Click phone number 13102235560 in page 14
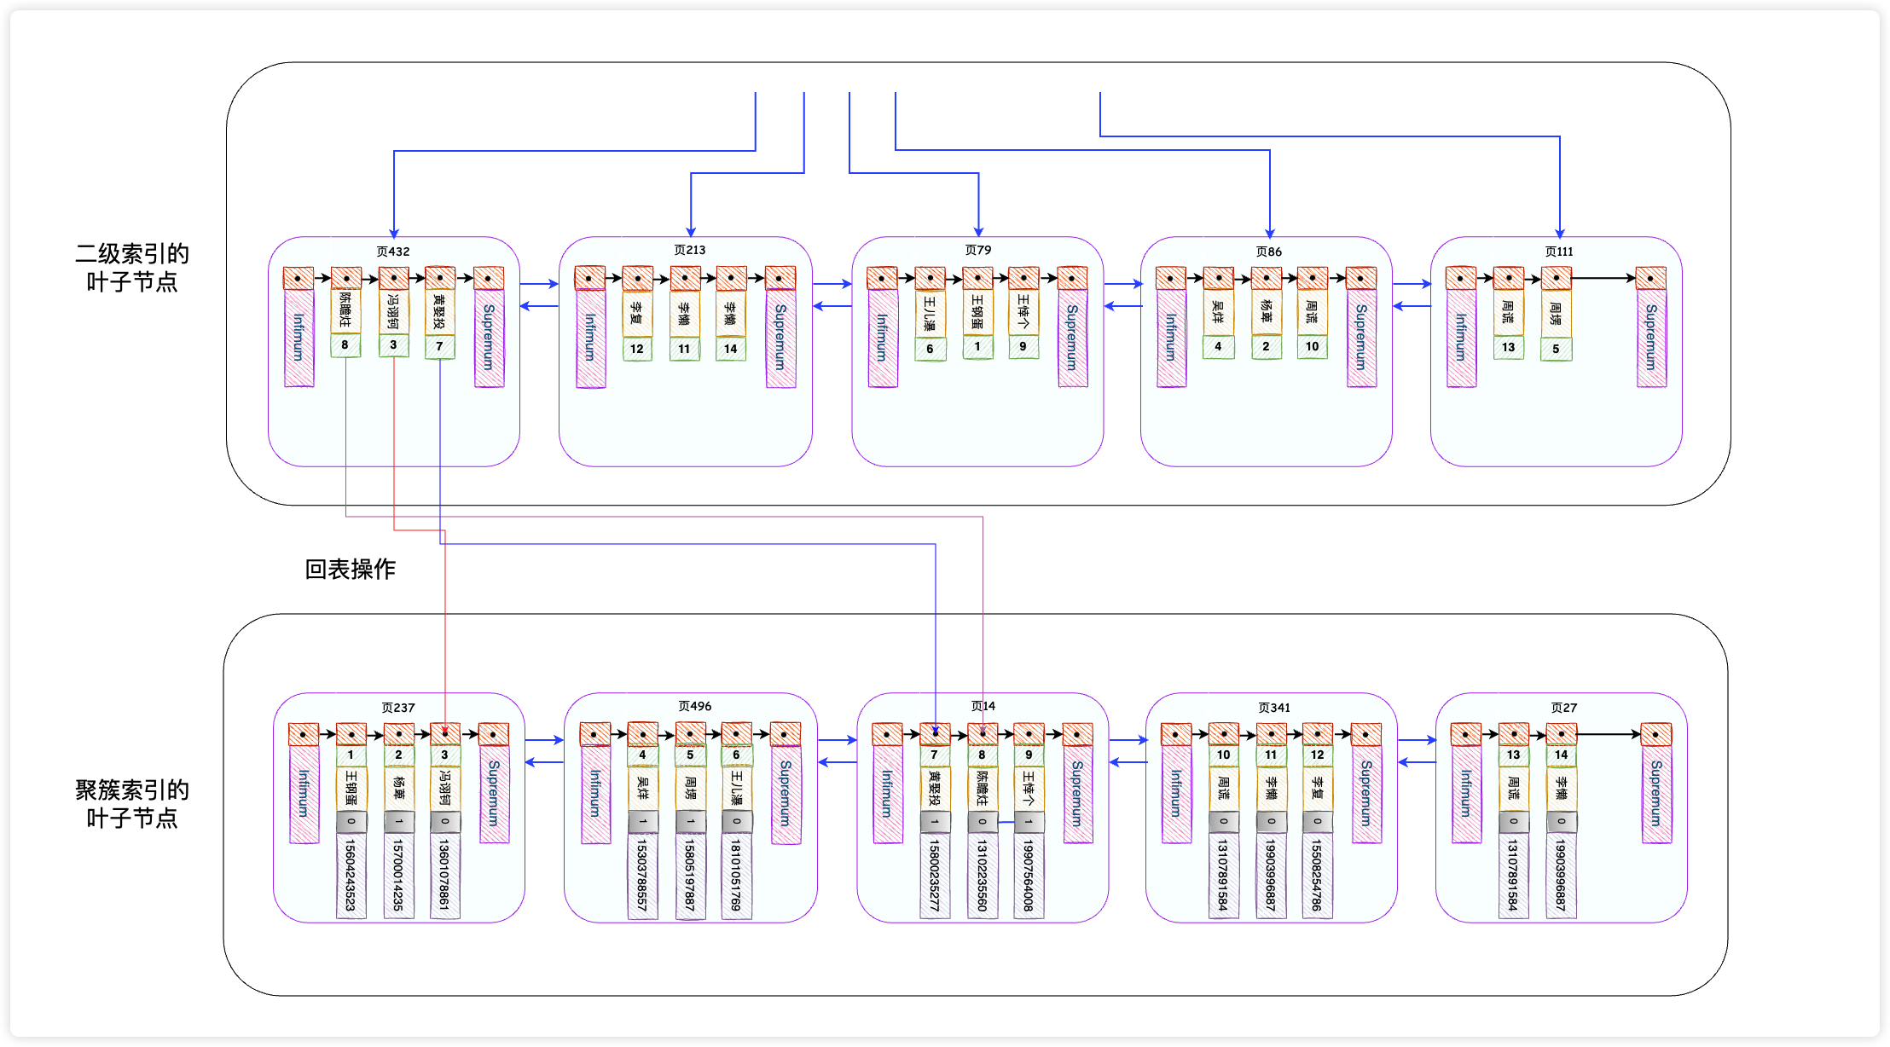The width and height of the screenshot is (1890, 1047). tap(983, 876)
